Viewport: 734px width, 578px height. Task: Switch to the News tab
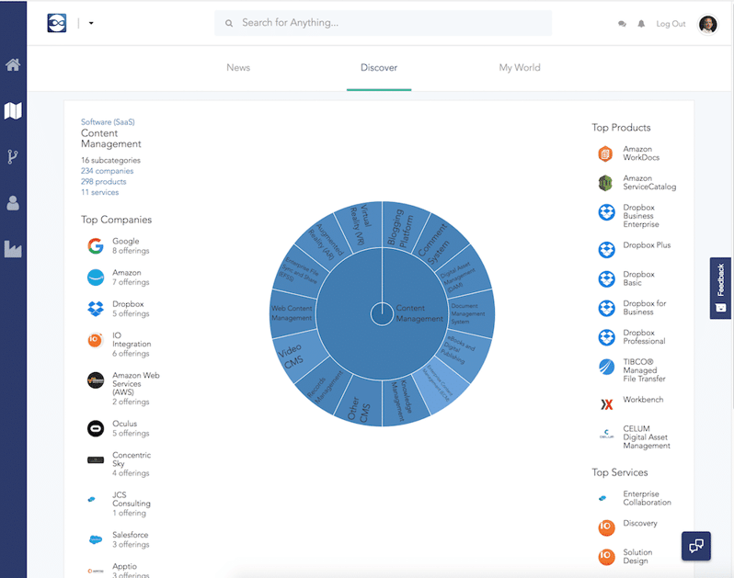(x=238, y=67)
